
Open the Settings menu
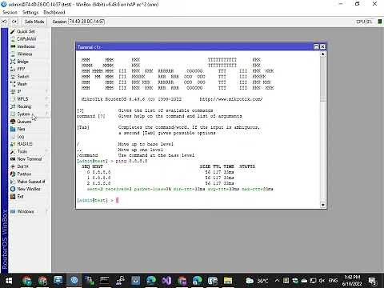(30, 12)
